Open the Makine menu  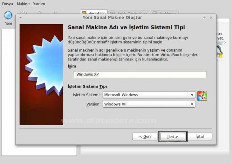(23, 4)
